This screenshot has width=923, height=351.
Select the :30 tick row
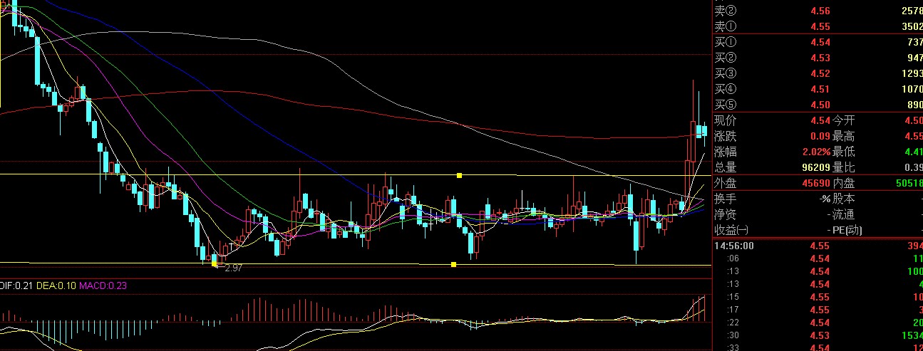coord(818,335)
